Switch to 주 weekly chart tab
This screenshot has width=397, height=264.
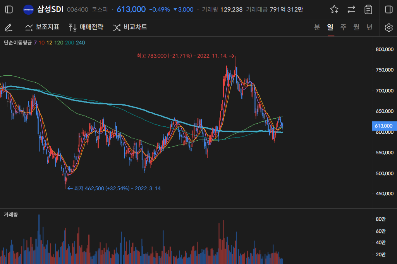point(343,27)
